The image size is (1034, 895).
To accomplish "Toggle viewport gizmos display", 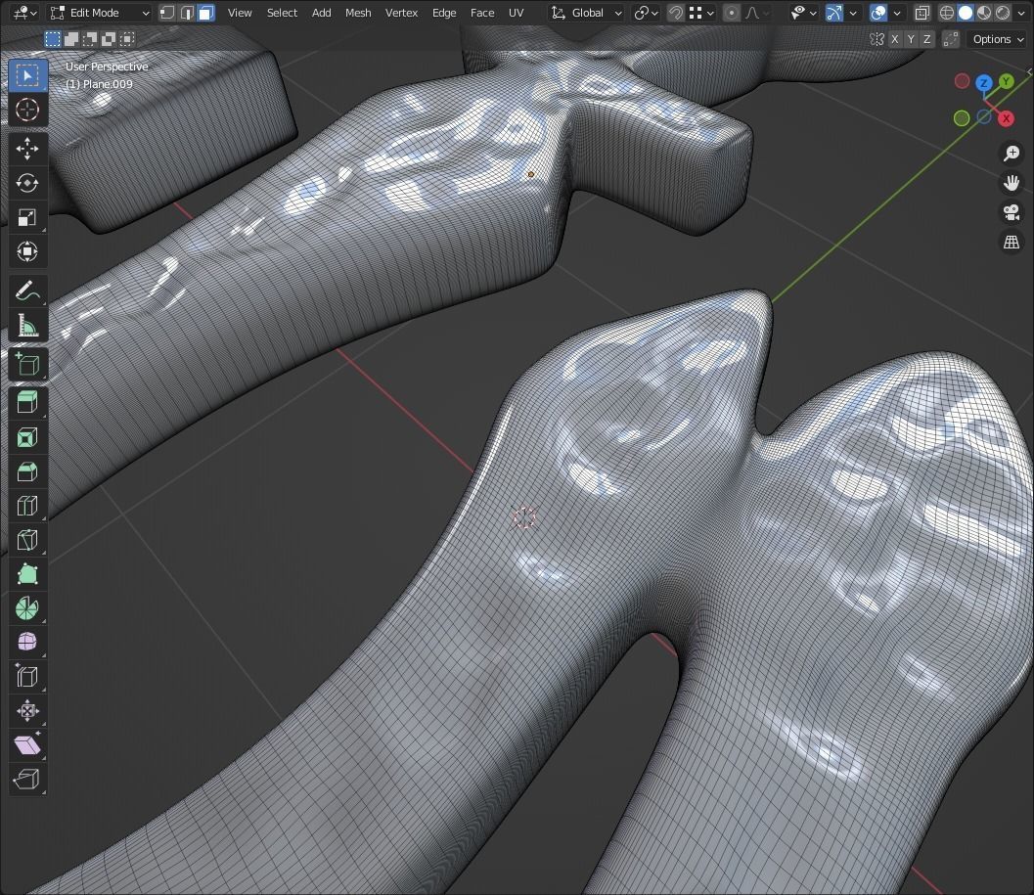I will tap(834, 13).
